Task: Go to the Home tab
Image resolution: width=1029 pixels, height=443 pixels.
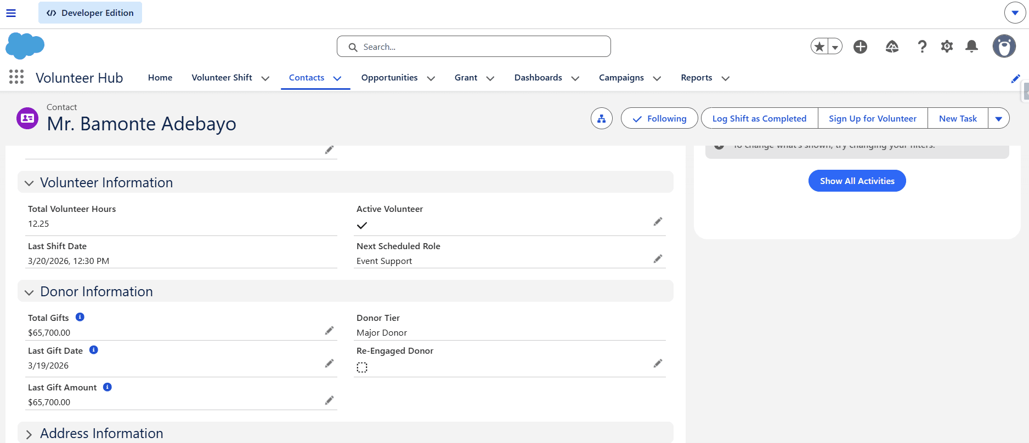Action: (x=160, y=78)
